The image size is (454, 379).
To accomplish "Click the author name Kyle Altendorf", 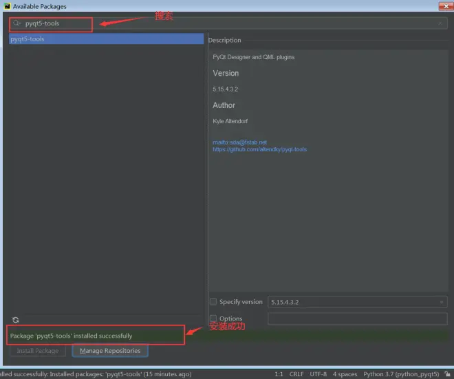I will coord(230,121).
